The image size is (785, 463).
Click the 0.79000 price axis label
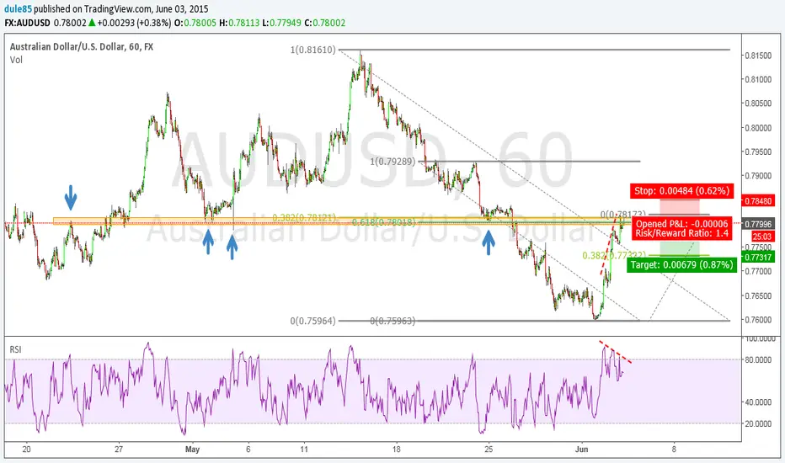(758, 176)
